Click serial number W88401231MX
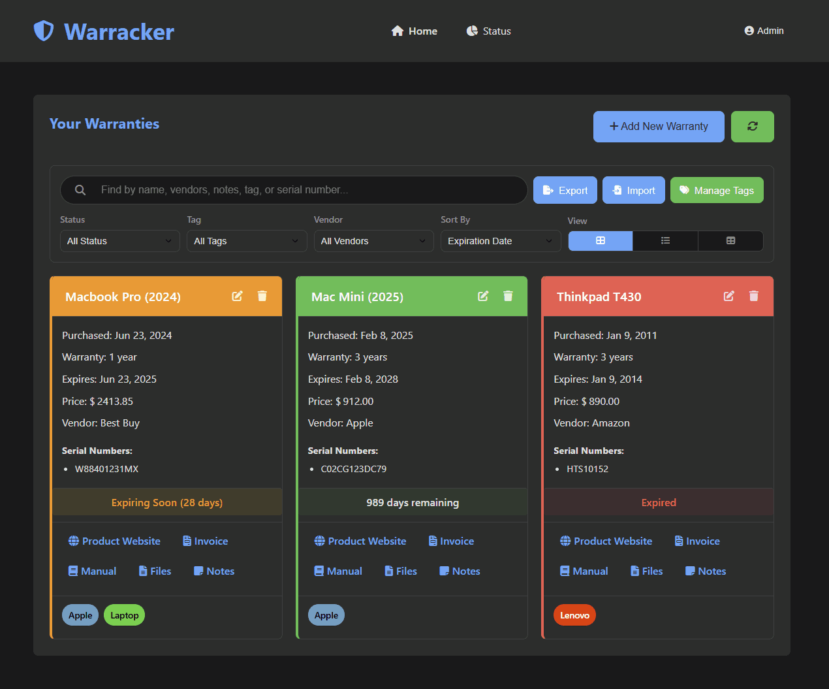This screenshot has height=689, width=829. [106, 469]
